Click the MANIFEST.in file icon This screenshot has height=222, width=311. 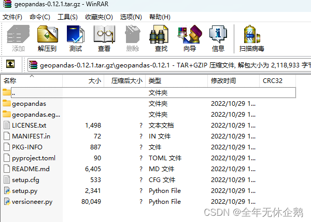[7, 136]
